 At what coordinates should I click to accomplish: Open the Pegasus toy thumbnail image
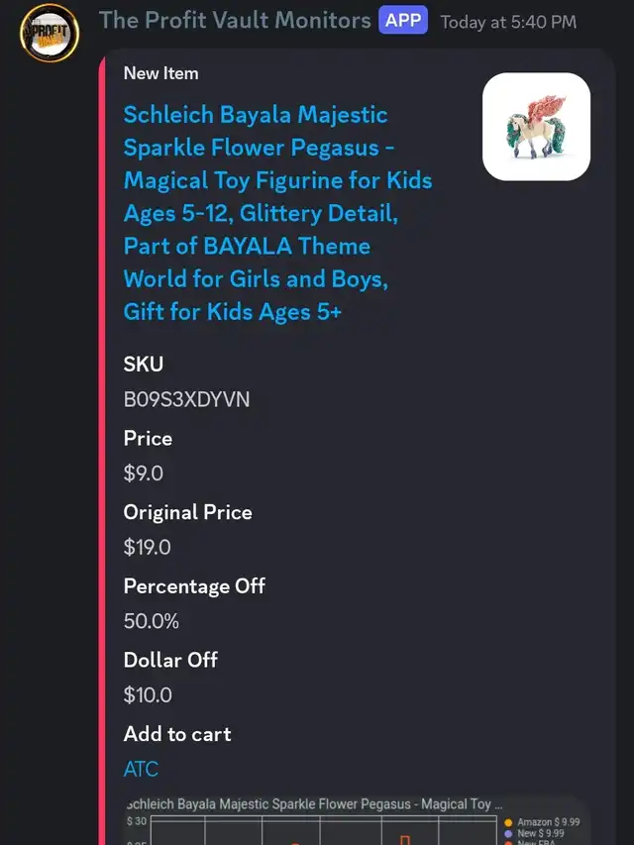click(x=536, y=127)
